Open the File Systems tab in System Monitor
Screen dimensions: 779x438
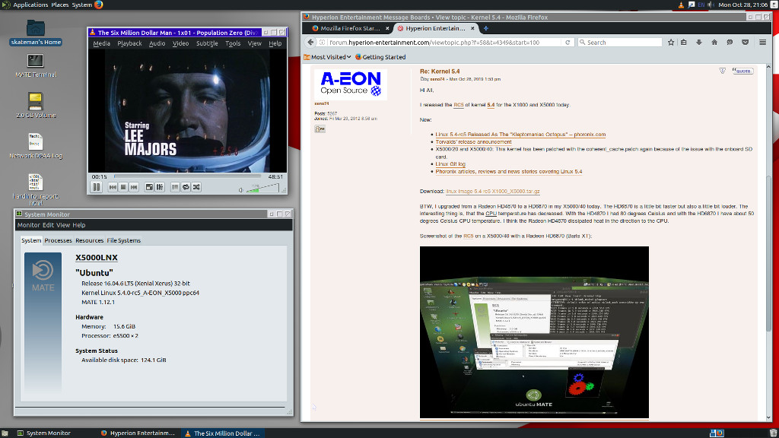click(124, 240)
